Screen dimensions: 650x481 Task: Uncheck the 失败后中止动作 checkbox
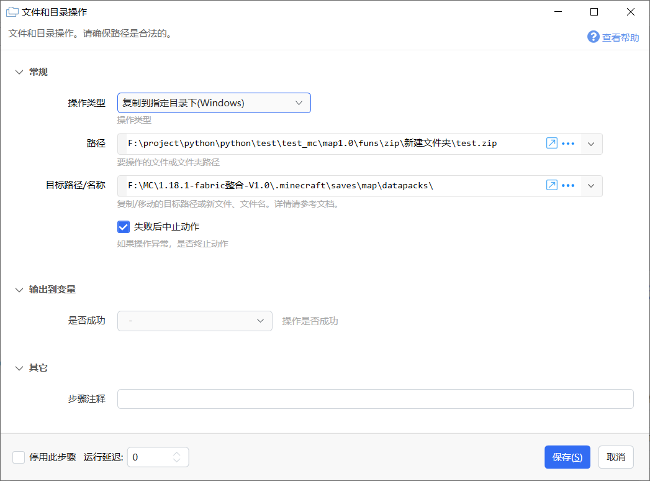[x=123, y=227]
